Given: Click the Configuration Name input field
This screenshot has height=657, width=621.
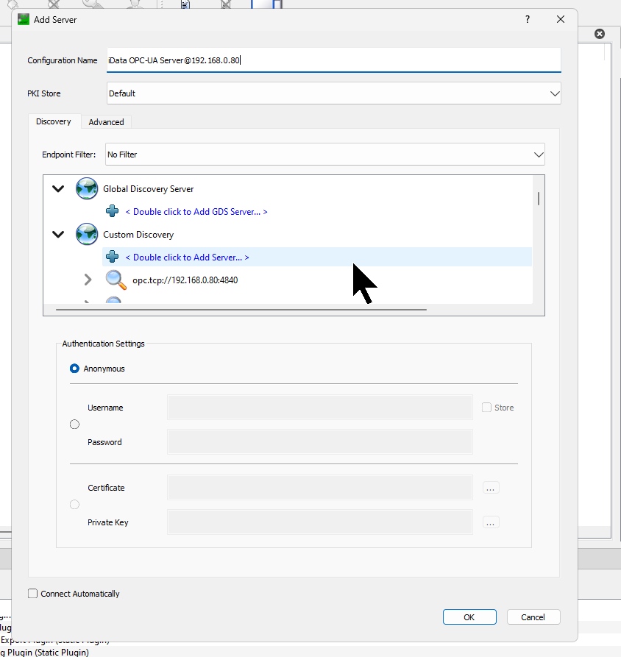Looking at the screenshot, I should click(x=333, y=60).
